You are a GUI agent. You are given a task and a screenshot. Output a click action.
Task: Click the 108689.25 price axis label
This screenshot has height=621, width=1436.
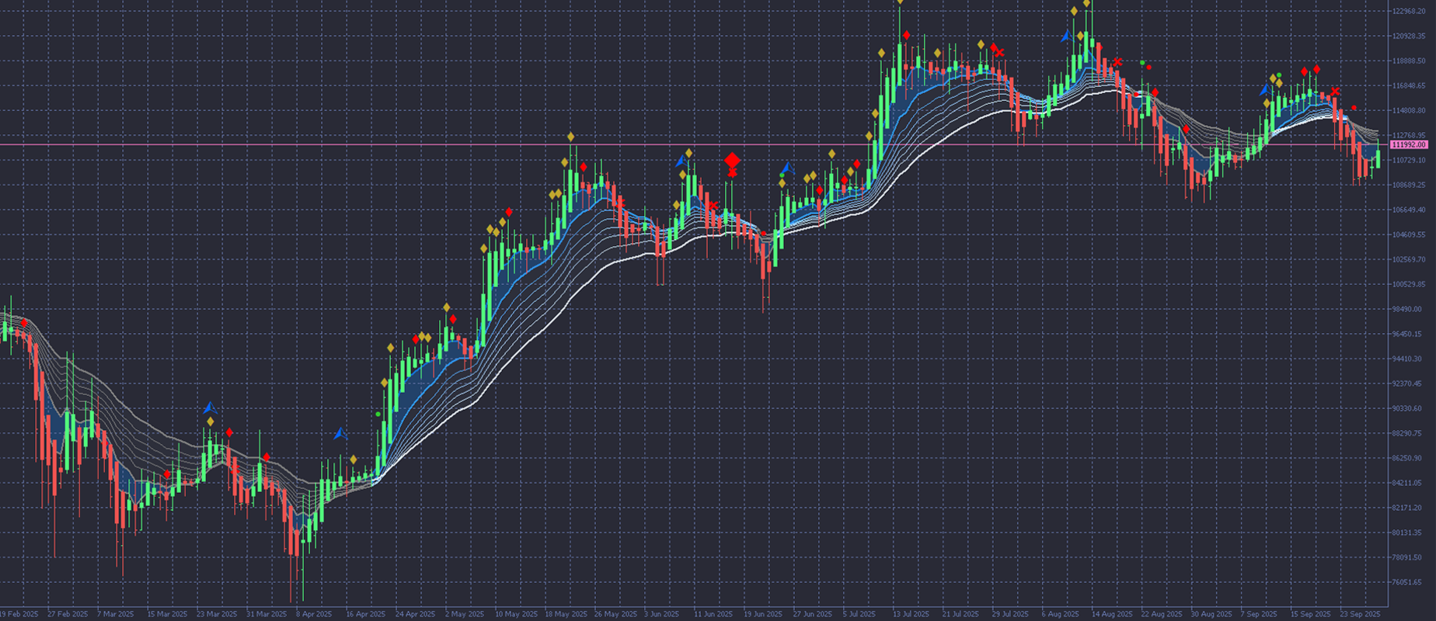coord(1409,185)
